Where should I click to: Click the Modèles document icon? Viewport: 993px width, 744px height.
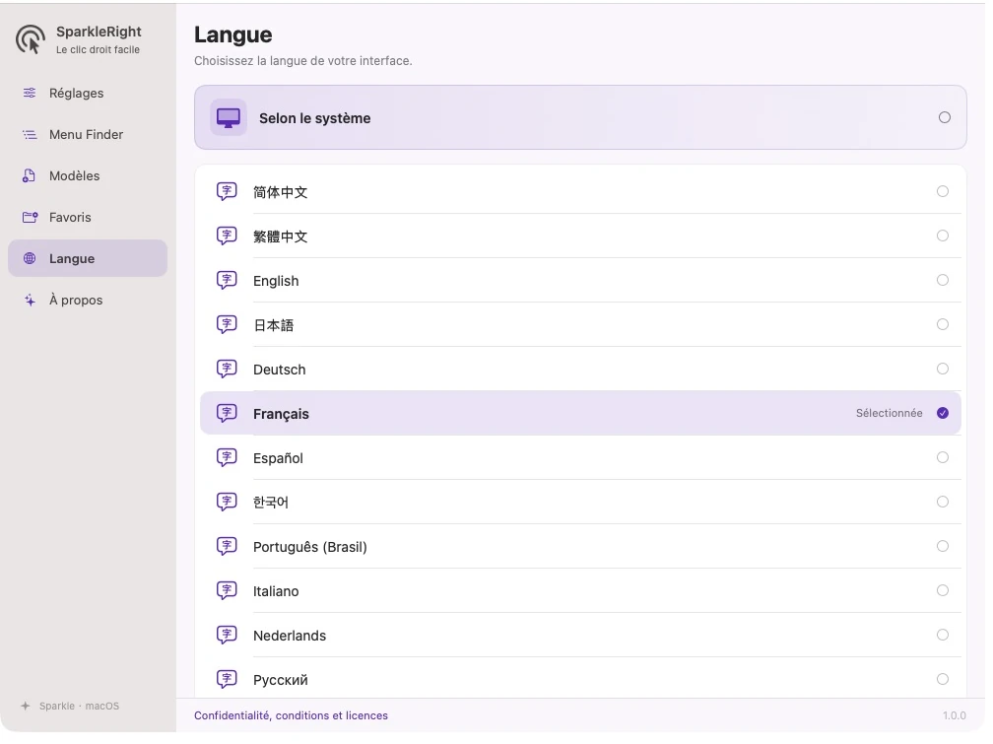click(30, 176)
